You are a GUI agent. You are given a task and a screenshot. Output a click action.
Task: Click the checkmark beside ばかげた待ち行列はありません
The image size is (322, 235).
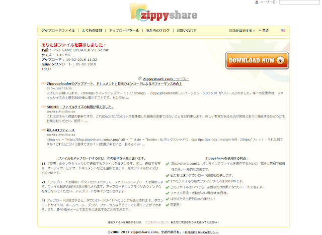168,199
